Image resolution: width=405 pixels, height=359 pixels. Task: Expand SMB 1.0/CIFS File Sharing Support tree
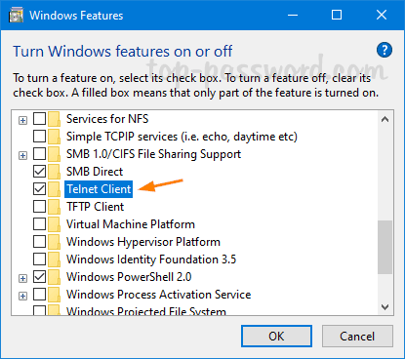[22, 155]
